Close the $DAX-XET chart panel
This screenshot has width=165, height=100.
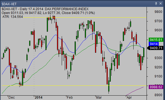point(161,4)
